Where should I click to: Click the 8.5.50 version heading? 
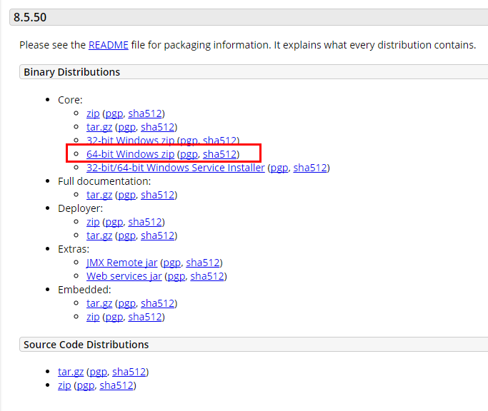tap(30, 17)
